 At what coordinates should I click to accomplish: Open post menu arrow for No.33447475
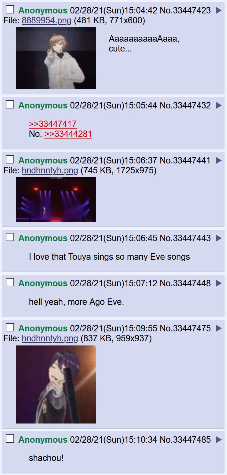pyautogui.click(x=219, y=329)
